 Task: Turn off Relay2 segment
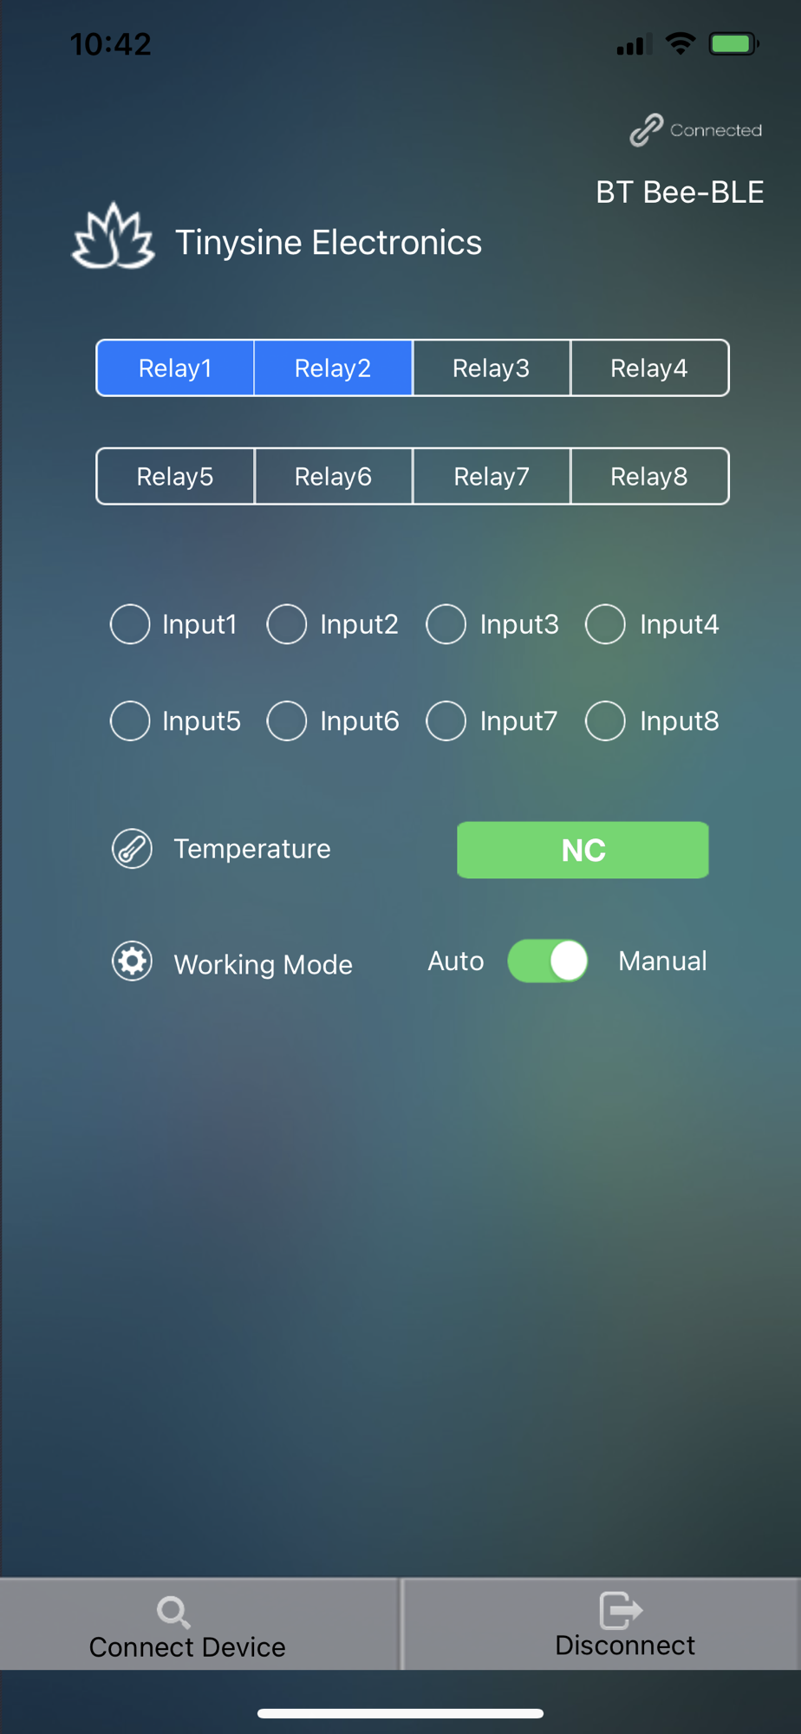click(333, 368)
